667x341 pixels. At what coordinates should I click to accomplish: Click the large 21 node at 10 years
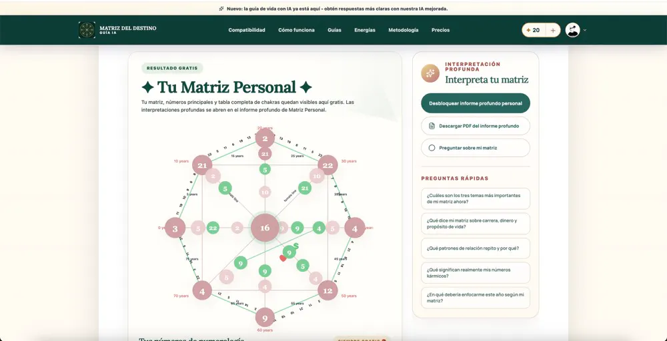coord(202,165)
